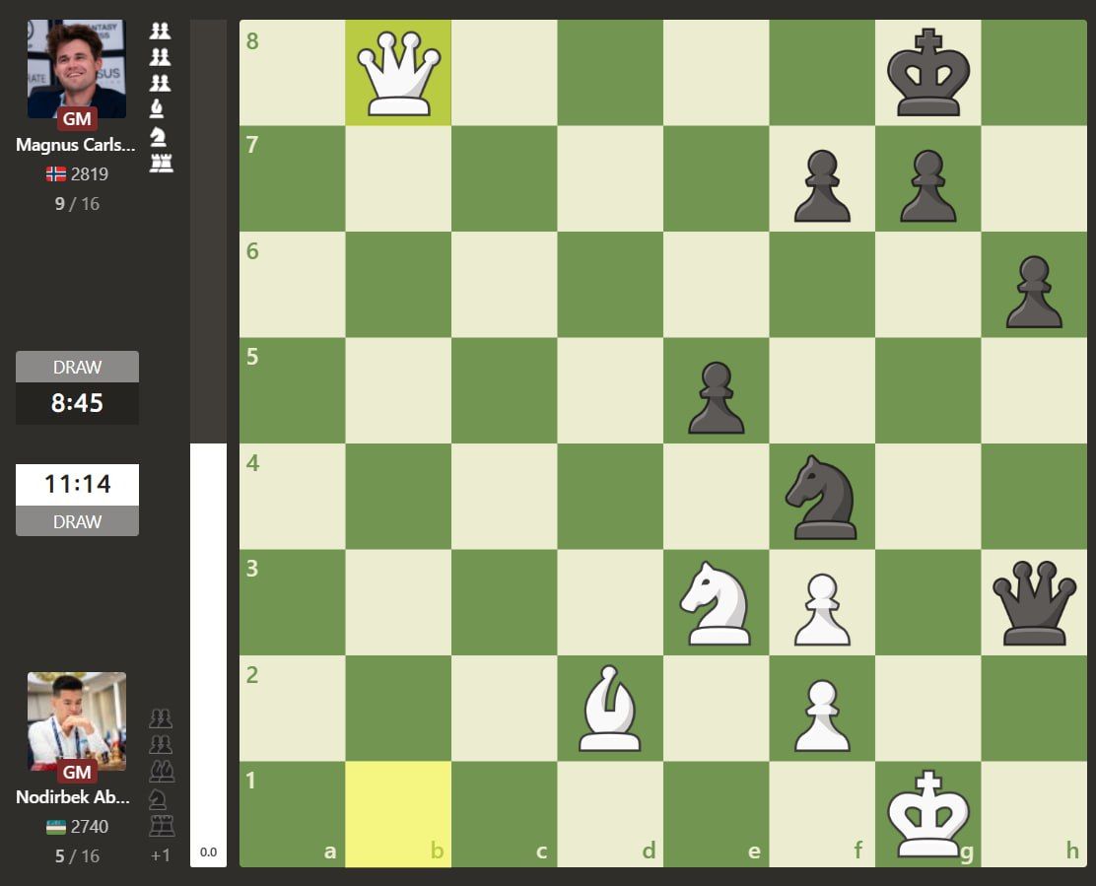
Task: Select the white queen on b8
Action: coord(398,73)
